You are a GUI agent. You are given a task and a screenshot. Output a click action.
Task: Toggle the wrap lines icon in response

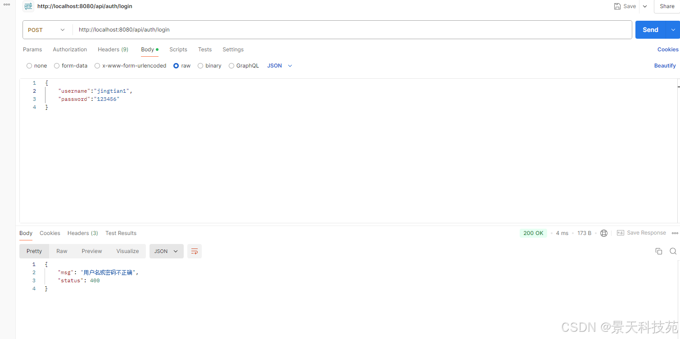195,251
